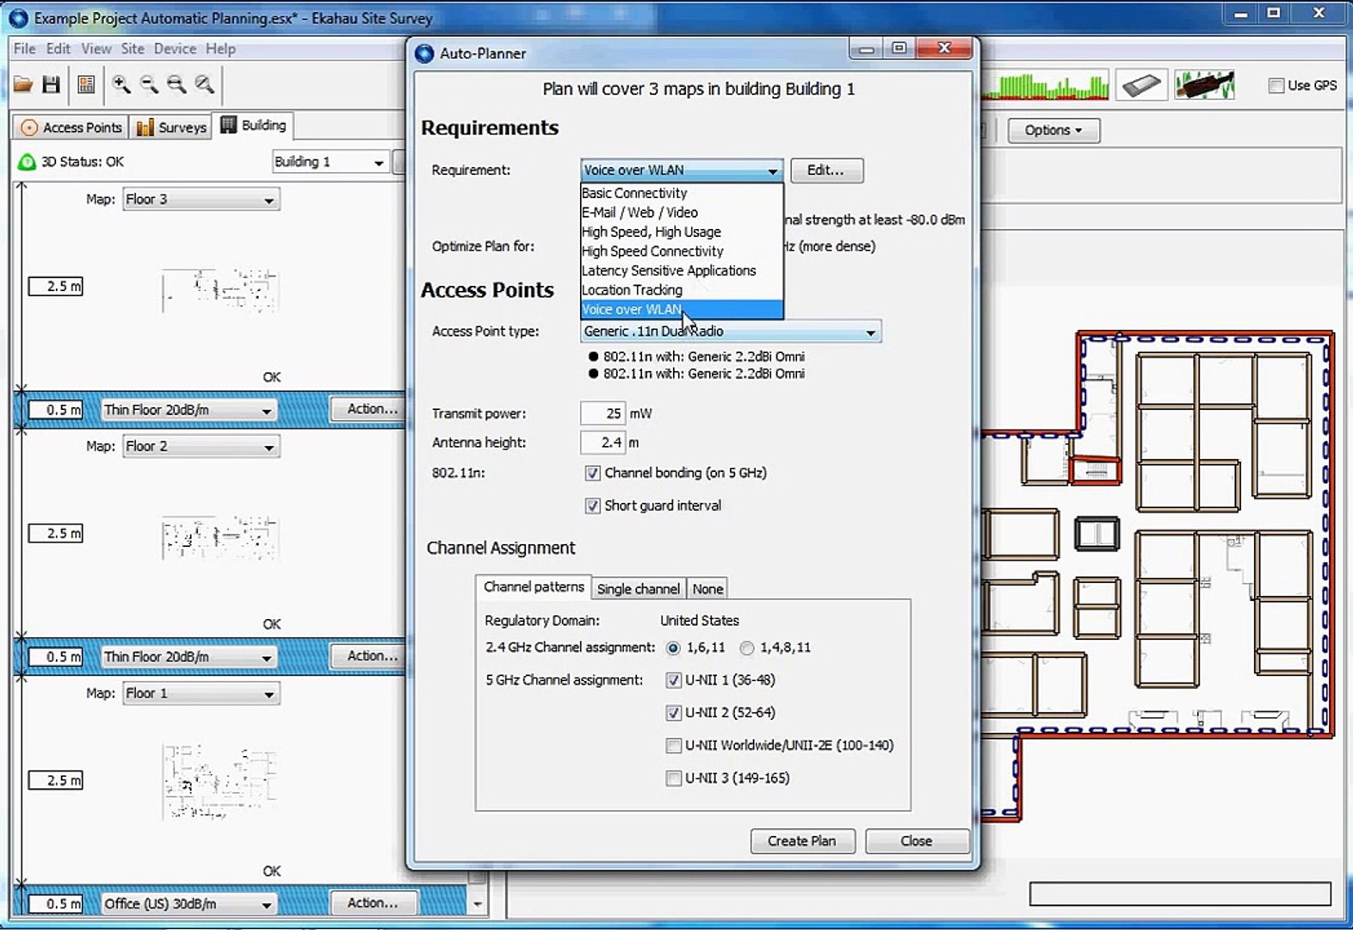Click the Close button in Auto-Planner
The width and height of the screenshot is (1353, 930).
[x=917, y=841]
